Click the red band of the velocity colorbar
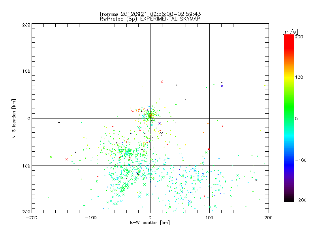This screenshot has height=237, width=316. (x=289, y=42)
